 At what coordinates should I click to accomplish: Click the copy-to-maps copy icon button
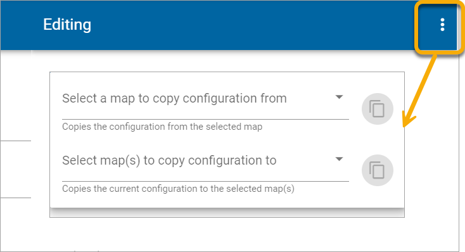377,170
